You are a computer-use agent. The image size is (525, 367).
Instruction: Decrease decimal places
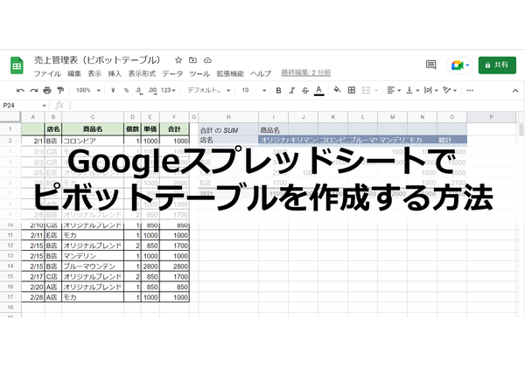click(x=139, y=91)
